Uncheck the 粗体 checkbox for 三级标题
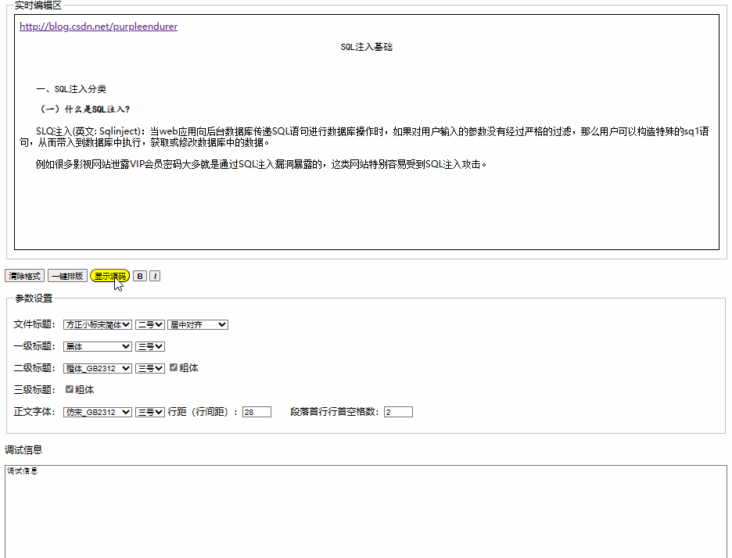This screenshot has width=732, height=558. (x=70, y=389)
